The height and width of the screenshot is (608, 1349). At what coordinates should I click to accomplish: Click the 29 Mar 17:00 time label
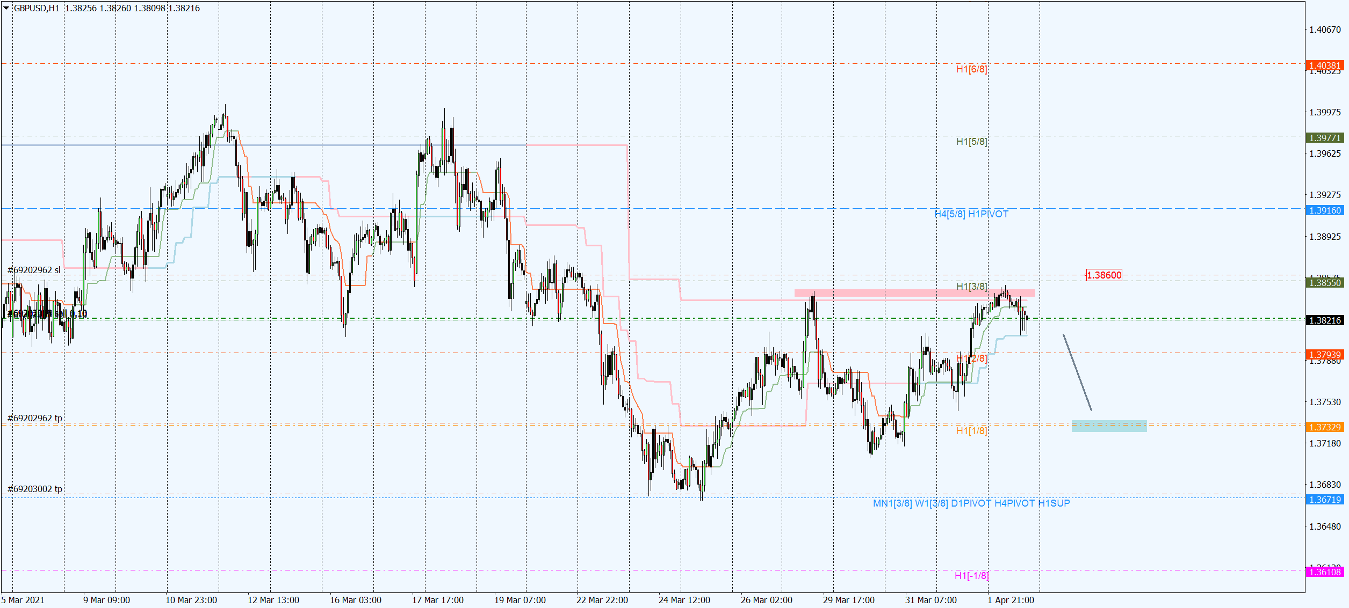tap(849, 600)
